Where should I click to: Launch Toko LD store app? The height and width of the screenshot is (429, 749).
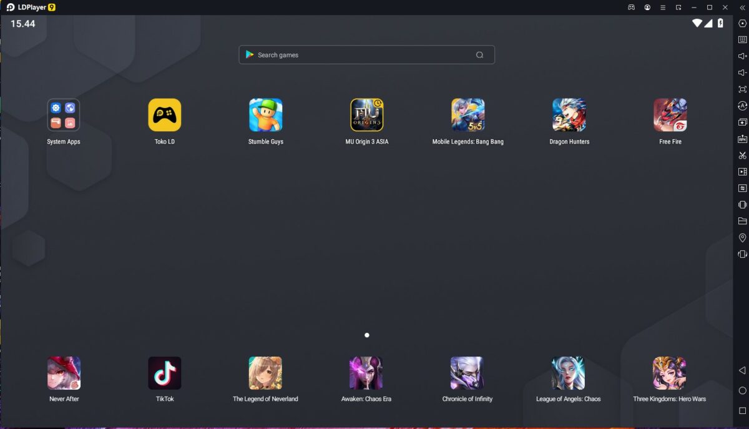165,115
